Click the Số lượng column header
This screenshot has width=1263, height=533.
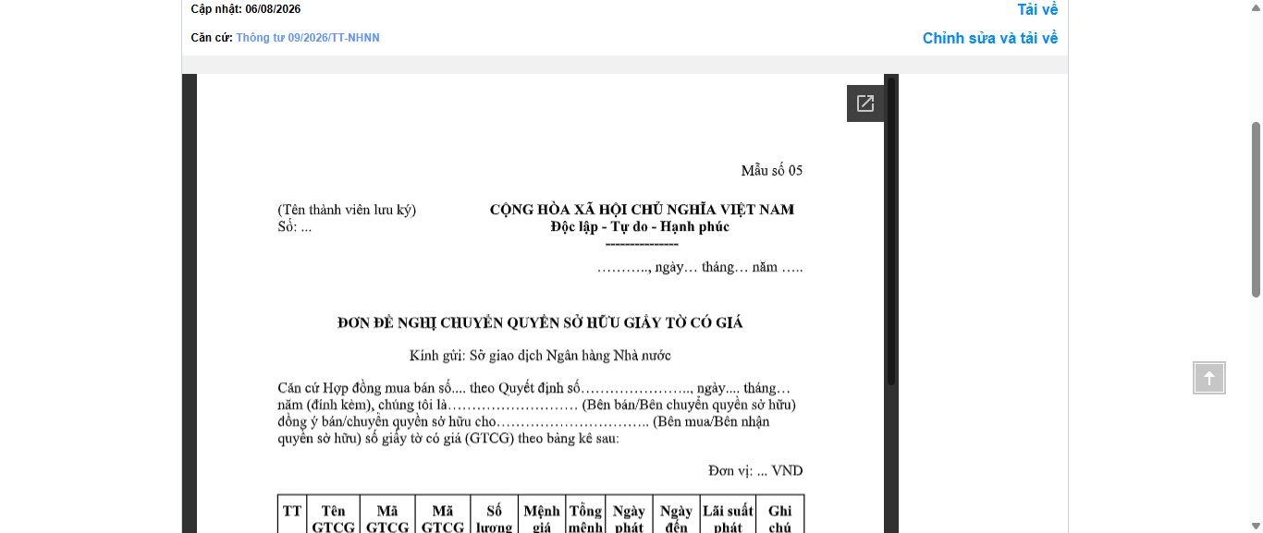[495, 514]
